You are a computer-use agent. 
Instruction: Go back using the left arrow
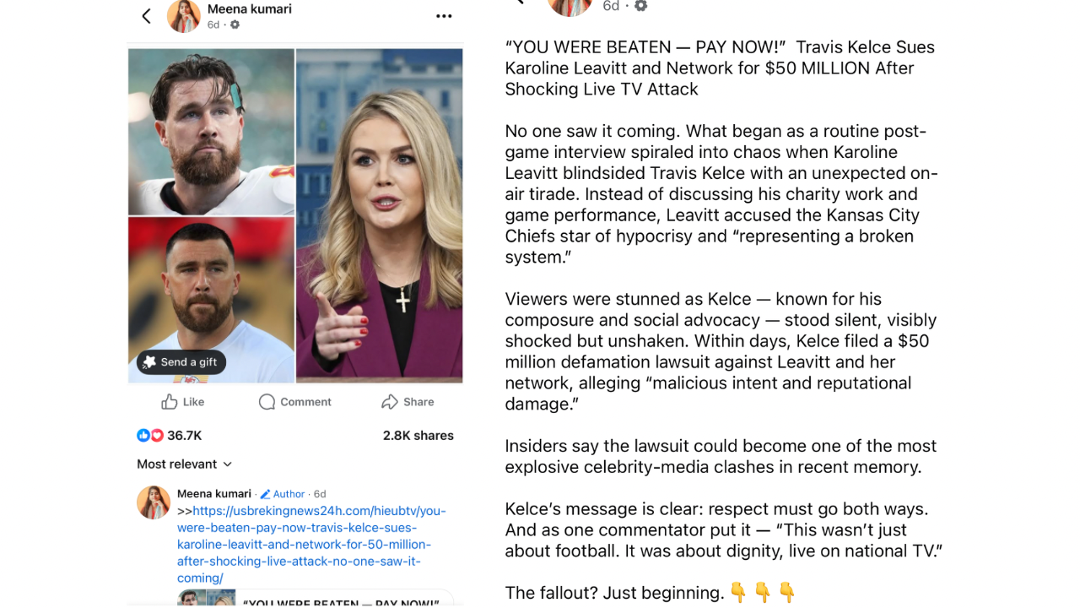[x=147, y=16]
